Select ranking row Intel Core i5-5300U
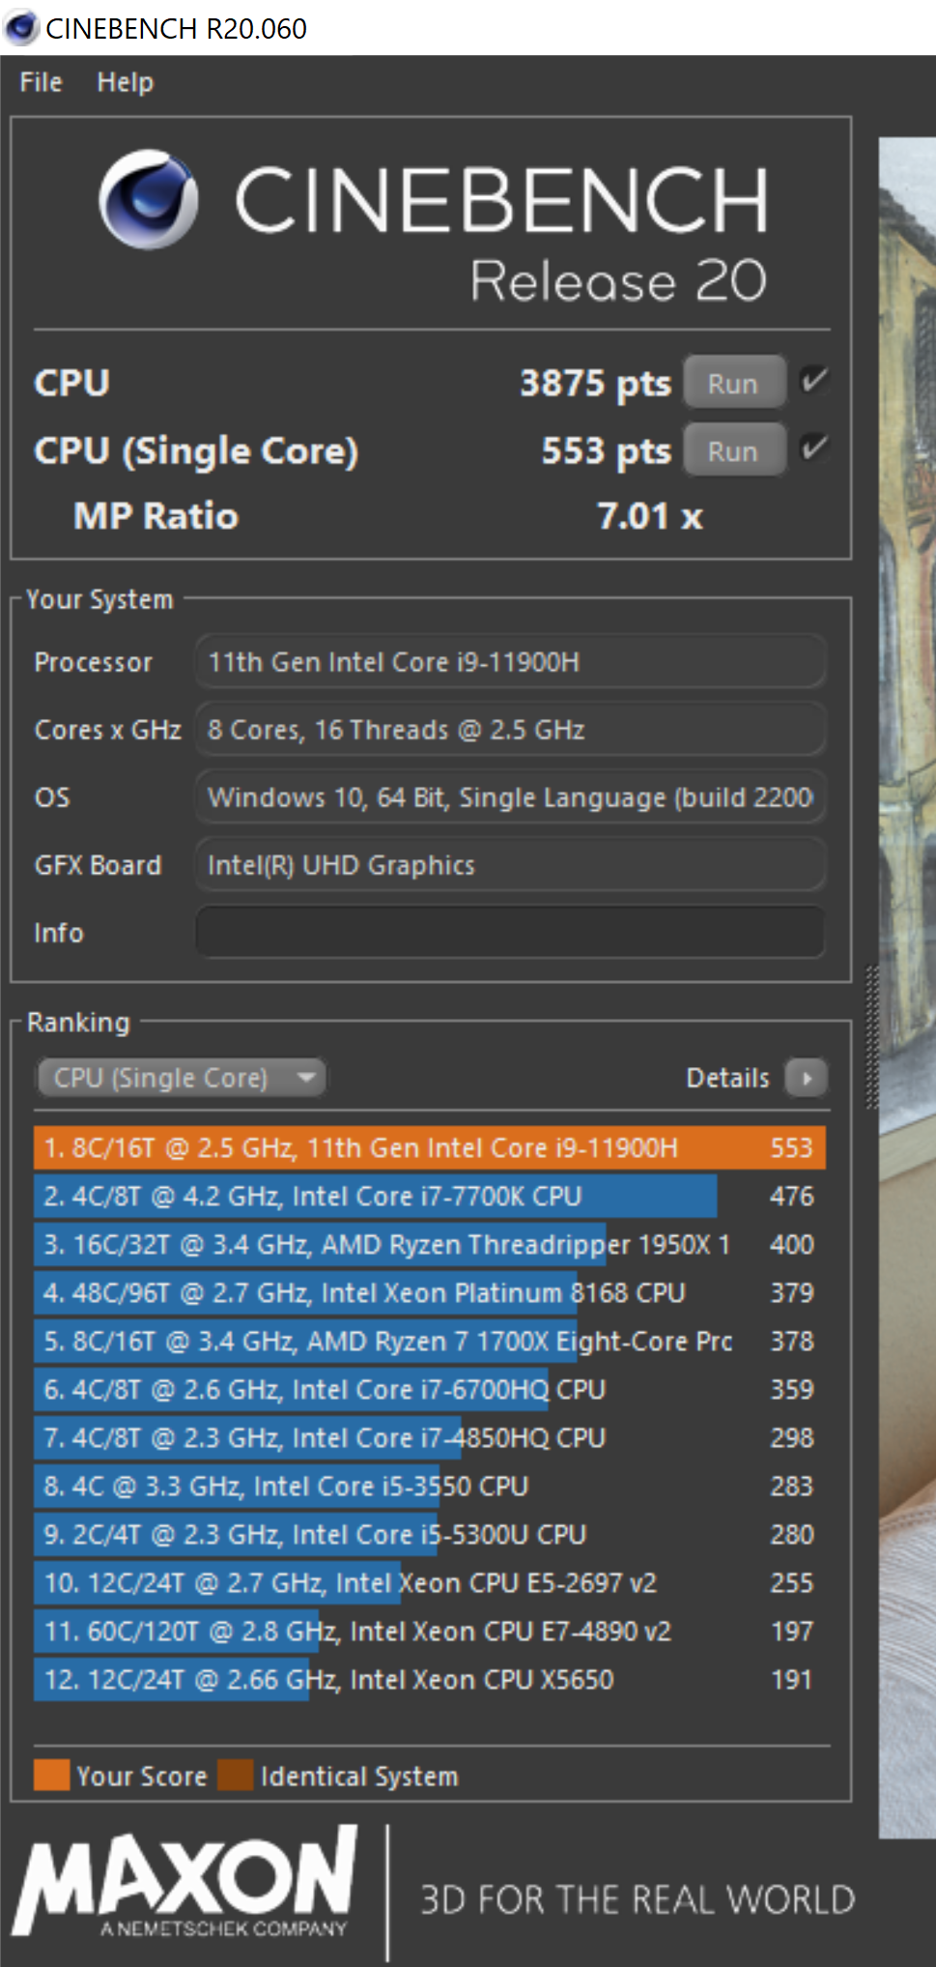The width and height of the screenshot is (936, 1967). pyautogui.click(x=430, y=1534)
